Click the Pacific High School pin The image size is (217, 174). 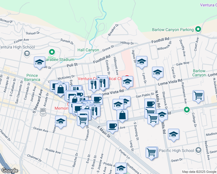(x=198, y=151)
